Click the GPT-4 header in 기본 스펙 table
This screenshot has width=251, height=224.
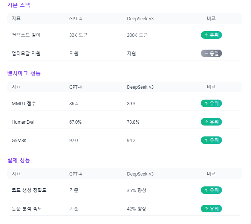click(75, 18)
